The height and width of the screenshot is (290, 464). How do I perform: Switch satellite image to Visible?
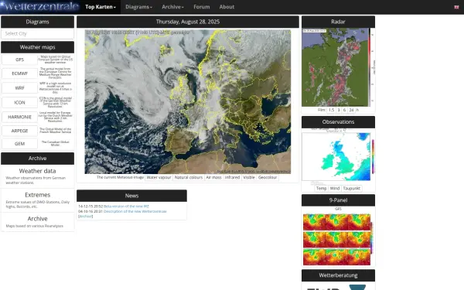point(249,177)
